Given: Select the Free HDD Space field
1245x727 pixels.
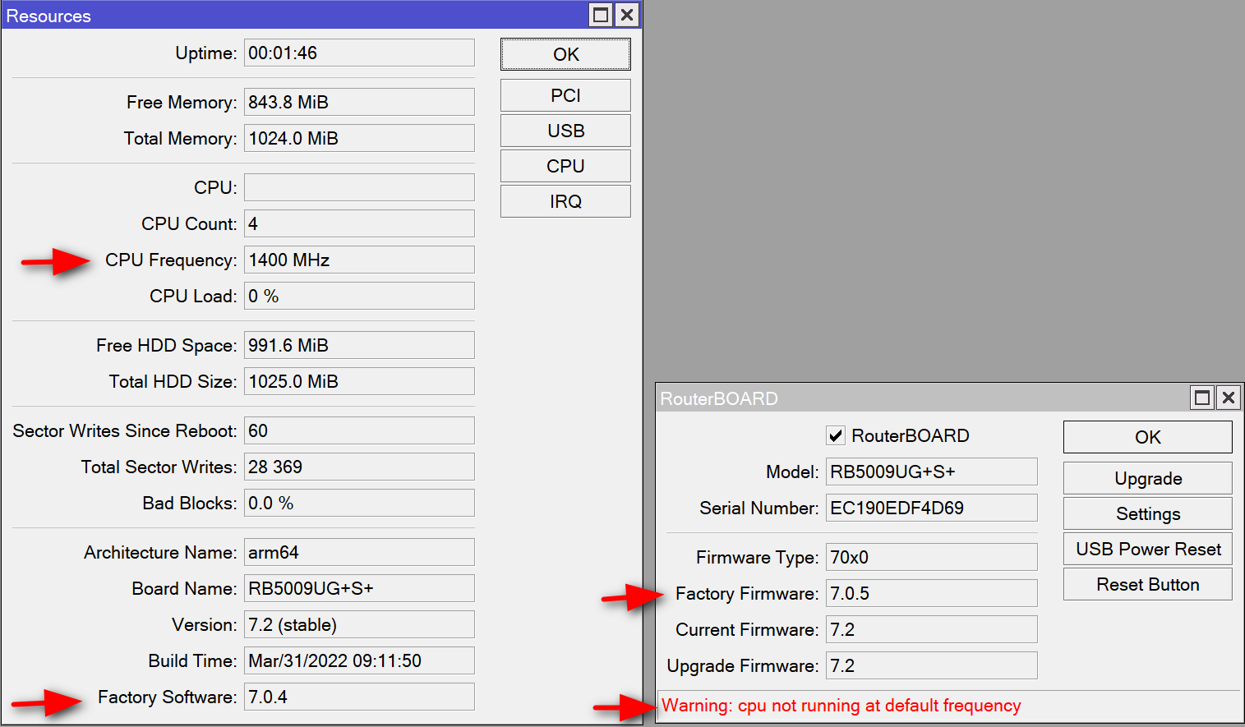Looking at the screenshot, I should point(359,345).
